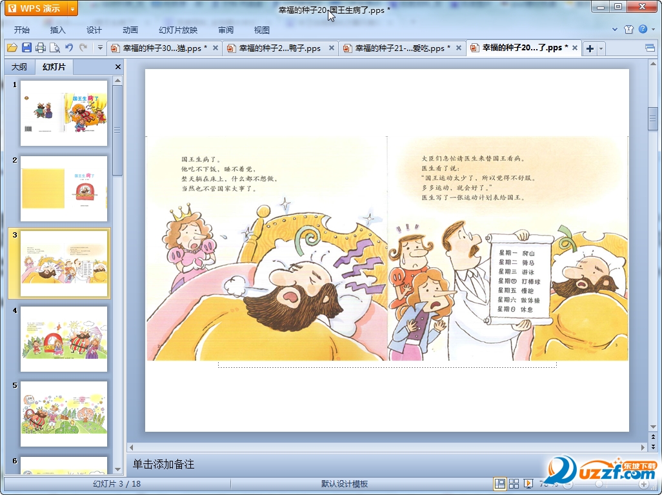This screenshot has width=662, height=495.
Task: Click the Redo arrow icon
Action: click(x=83, y=48)
